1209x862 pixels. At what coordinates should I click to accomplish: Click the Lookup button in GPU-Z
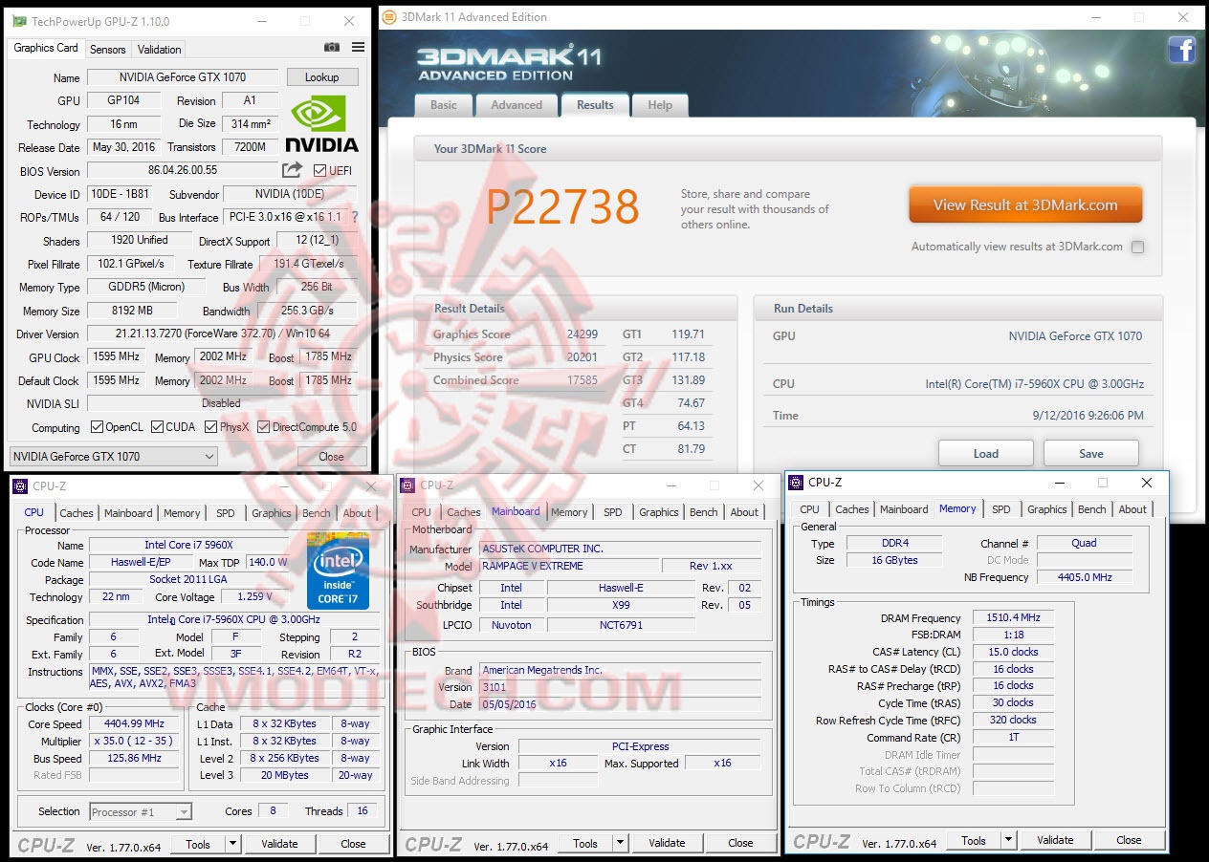pos(321,77)
